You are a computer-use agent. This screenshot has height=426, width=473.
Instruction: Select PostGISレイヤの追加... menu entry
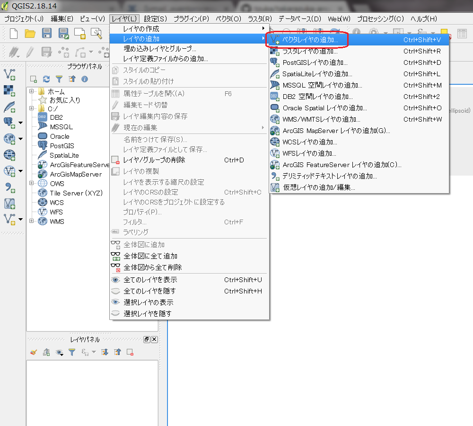(359, 62)
